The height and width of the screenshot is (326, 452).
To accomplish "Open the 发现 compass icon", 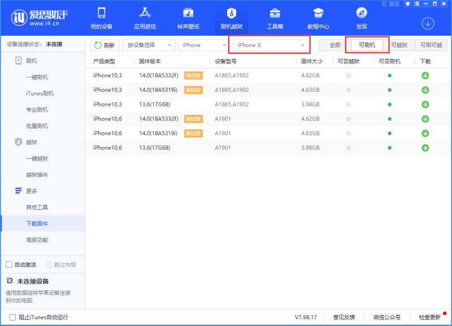I will tap(362, 13).
